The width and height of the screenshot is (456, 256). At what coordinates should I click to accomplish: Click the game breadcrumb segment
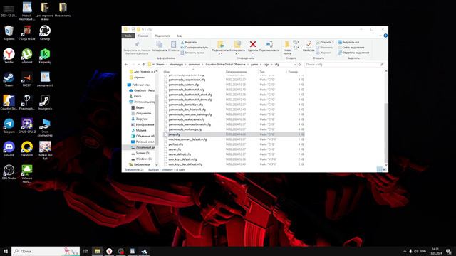click(254, 65)
